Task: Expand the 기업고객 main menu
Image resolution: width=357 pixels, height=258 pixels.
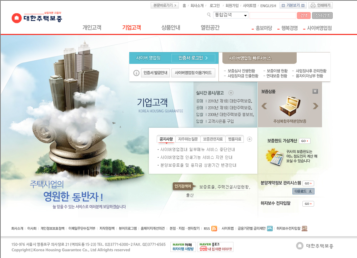Action: tap(131, 28)
